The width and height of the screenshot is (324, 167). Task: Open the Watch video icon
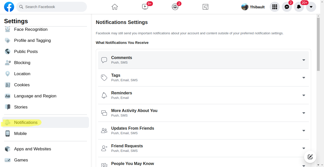tap(145, 7)
